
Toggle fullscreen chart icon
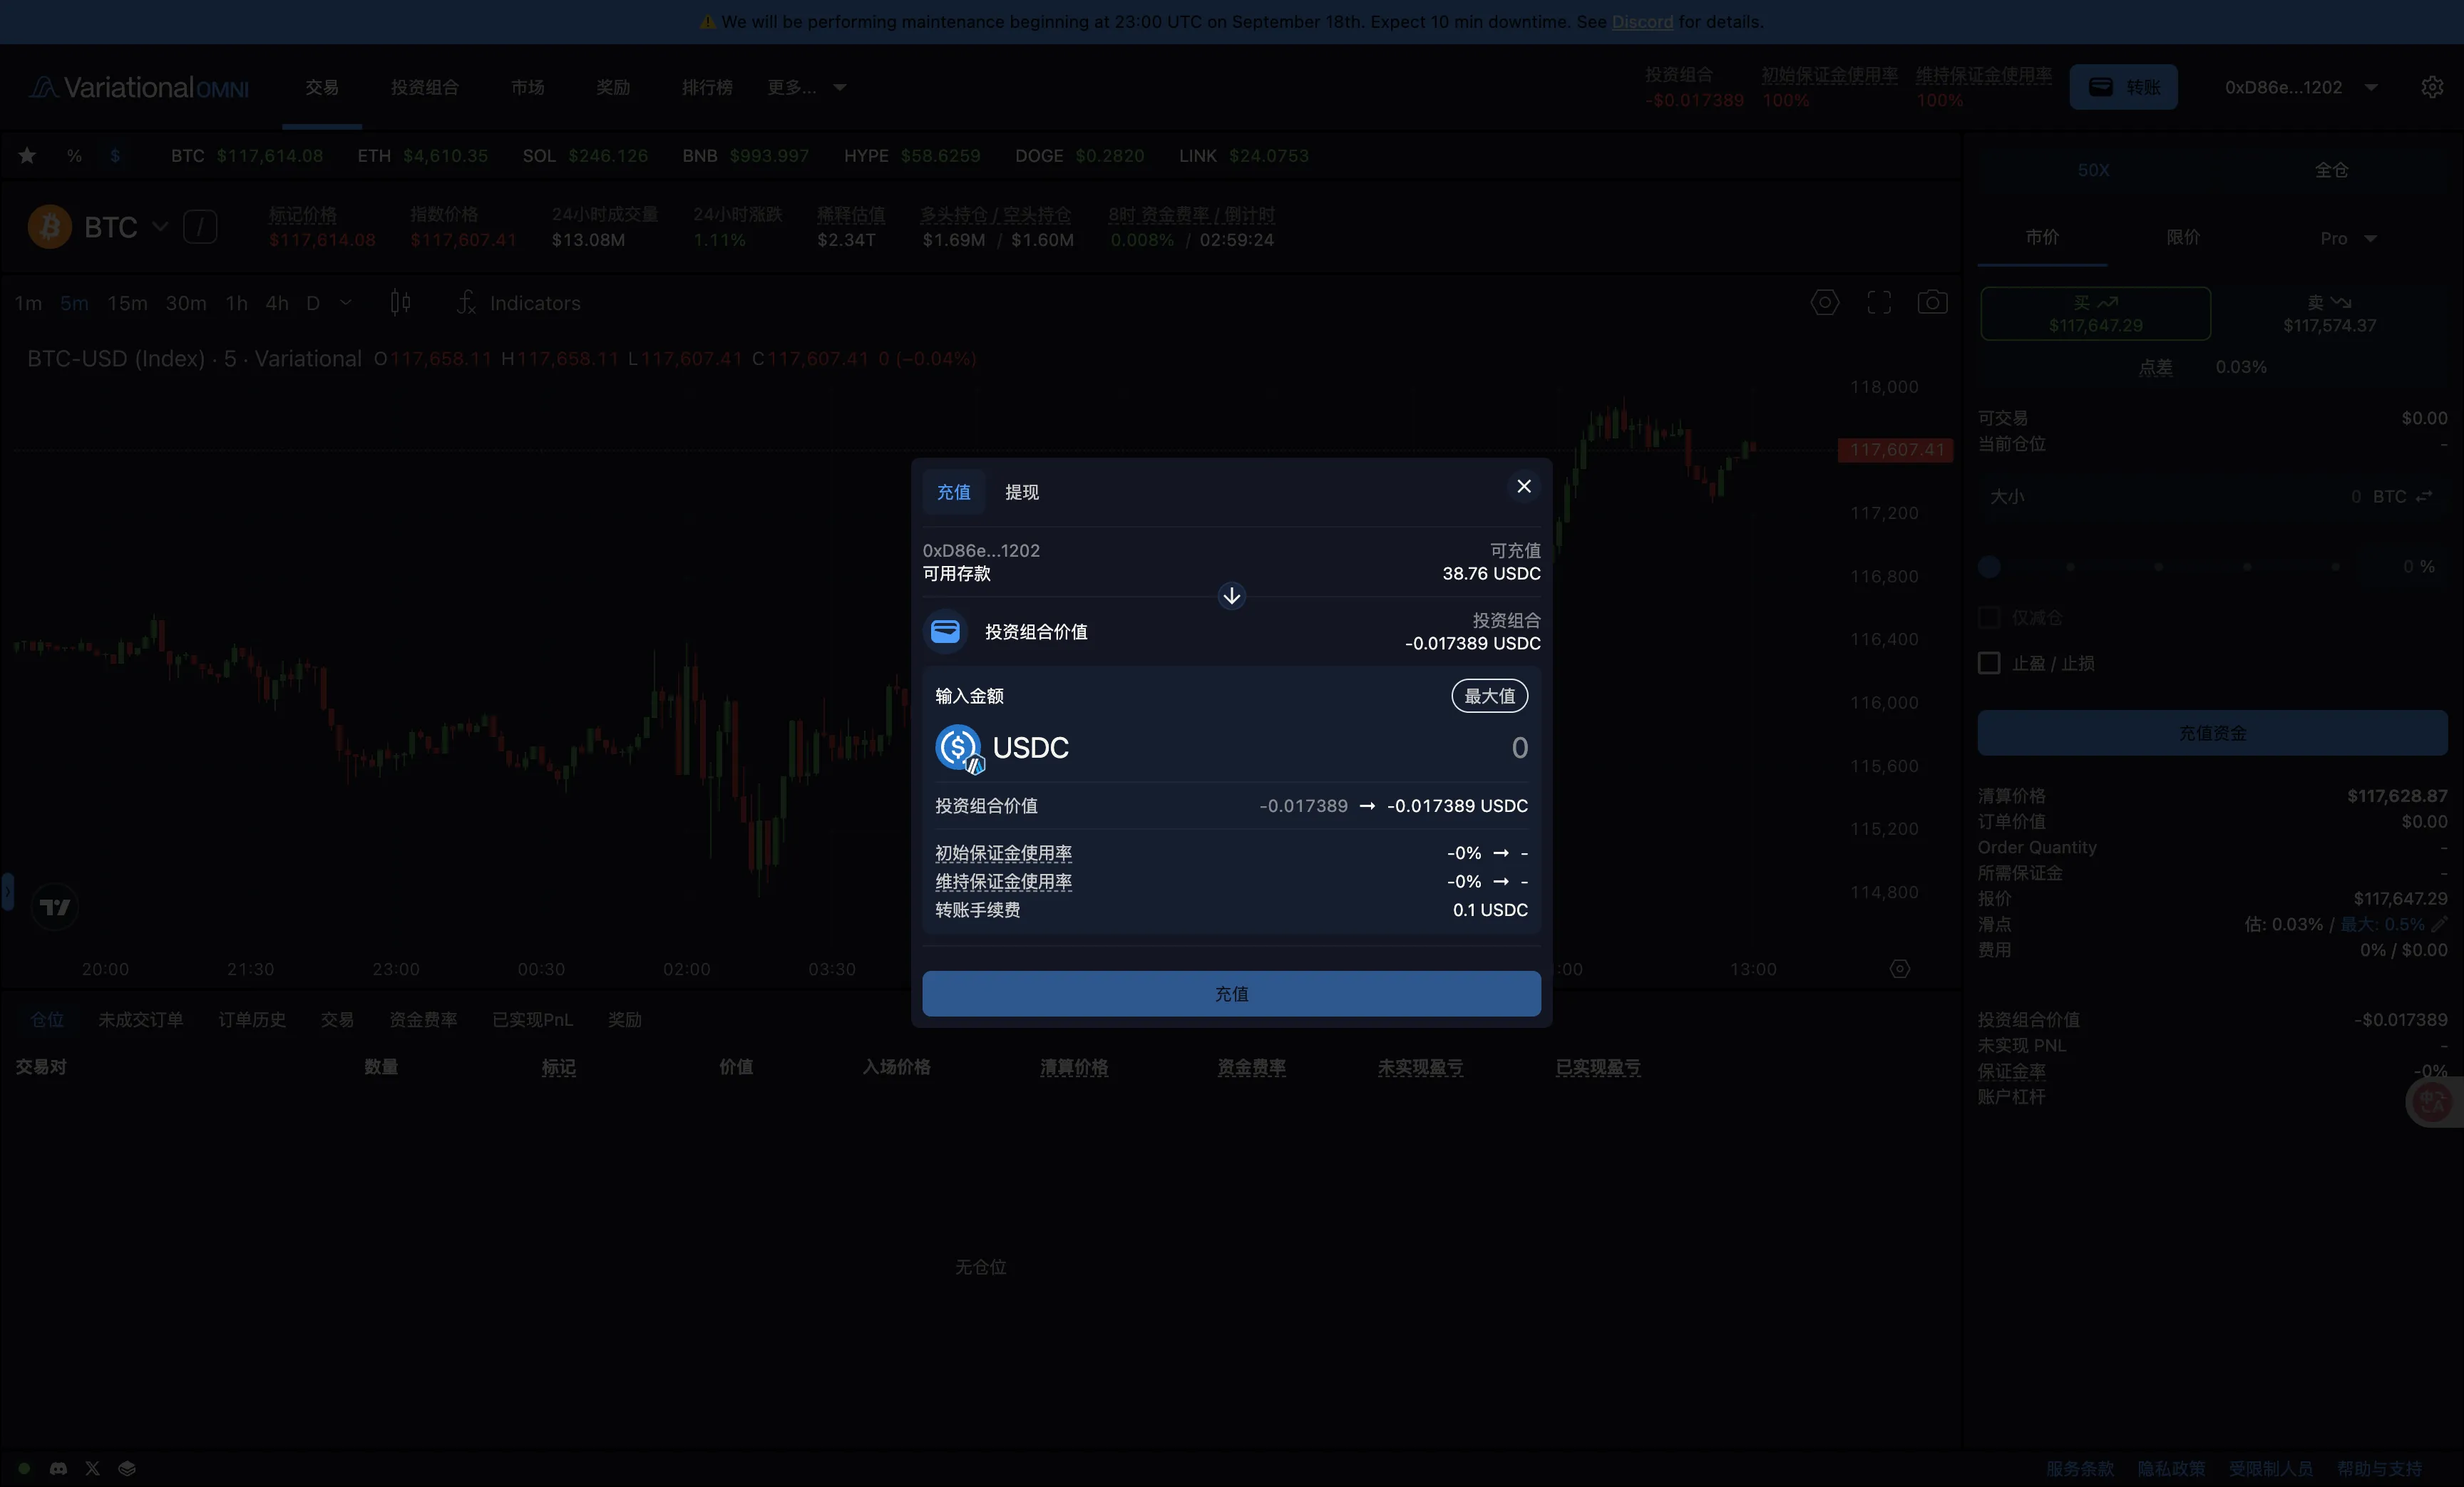click(1879, 302)
